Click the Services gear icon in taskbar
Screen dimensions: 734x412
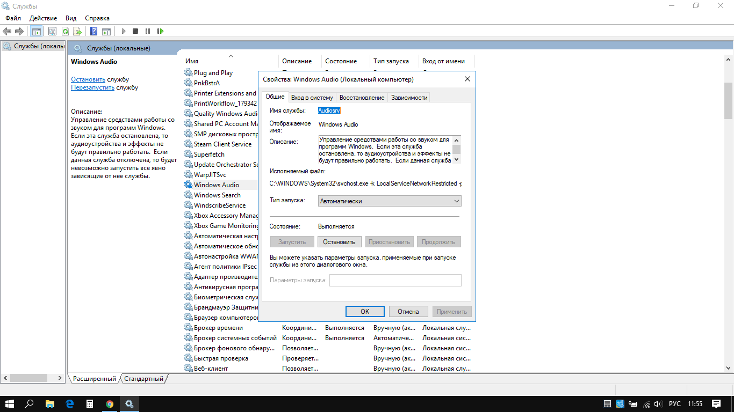click(129, 403)
